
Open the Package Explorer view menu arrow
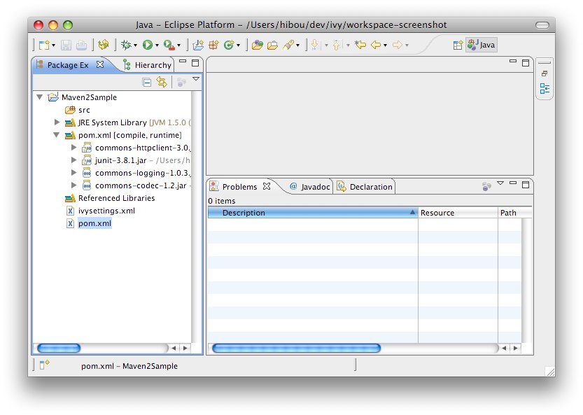pos(196,80)
